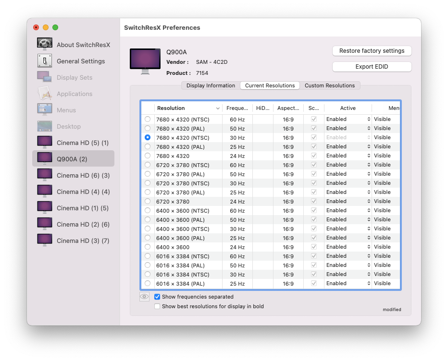448x361 pixels.
Task: Open About SwitchResX label in sidebar
Action: point(83,45)
